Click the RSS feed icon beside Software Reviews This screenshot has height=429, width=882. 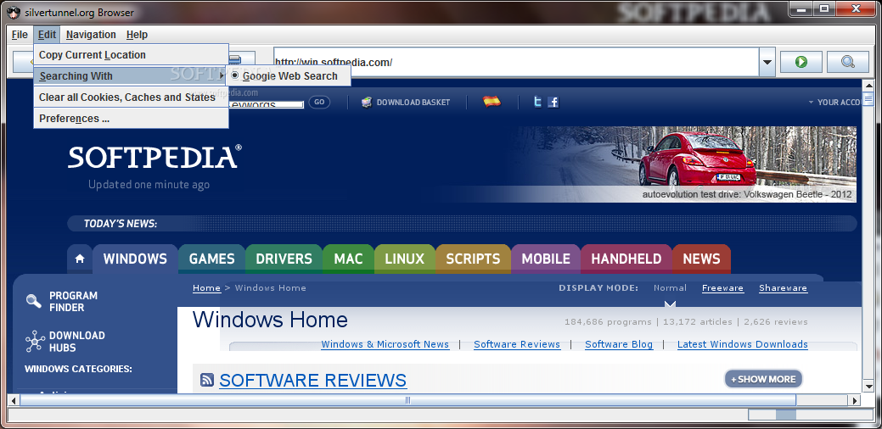(x=206, y=380)
